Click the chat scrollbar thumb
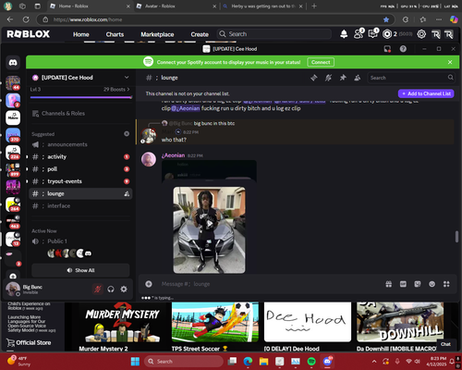462x370 pixels. tap(456, 237)
